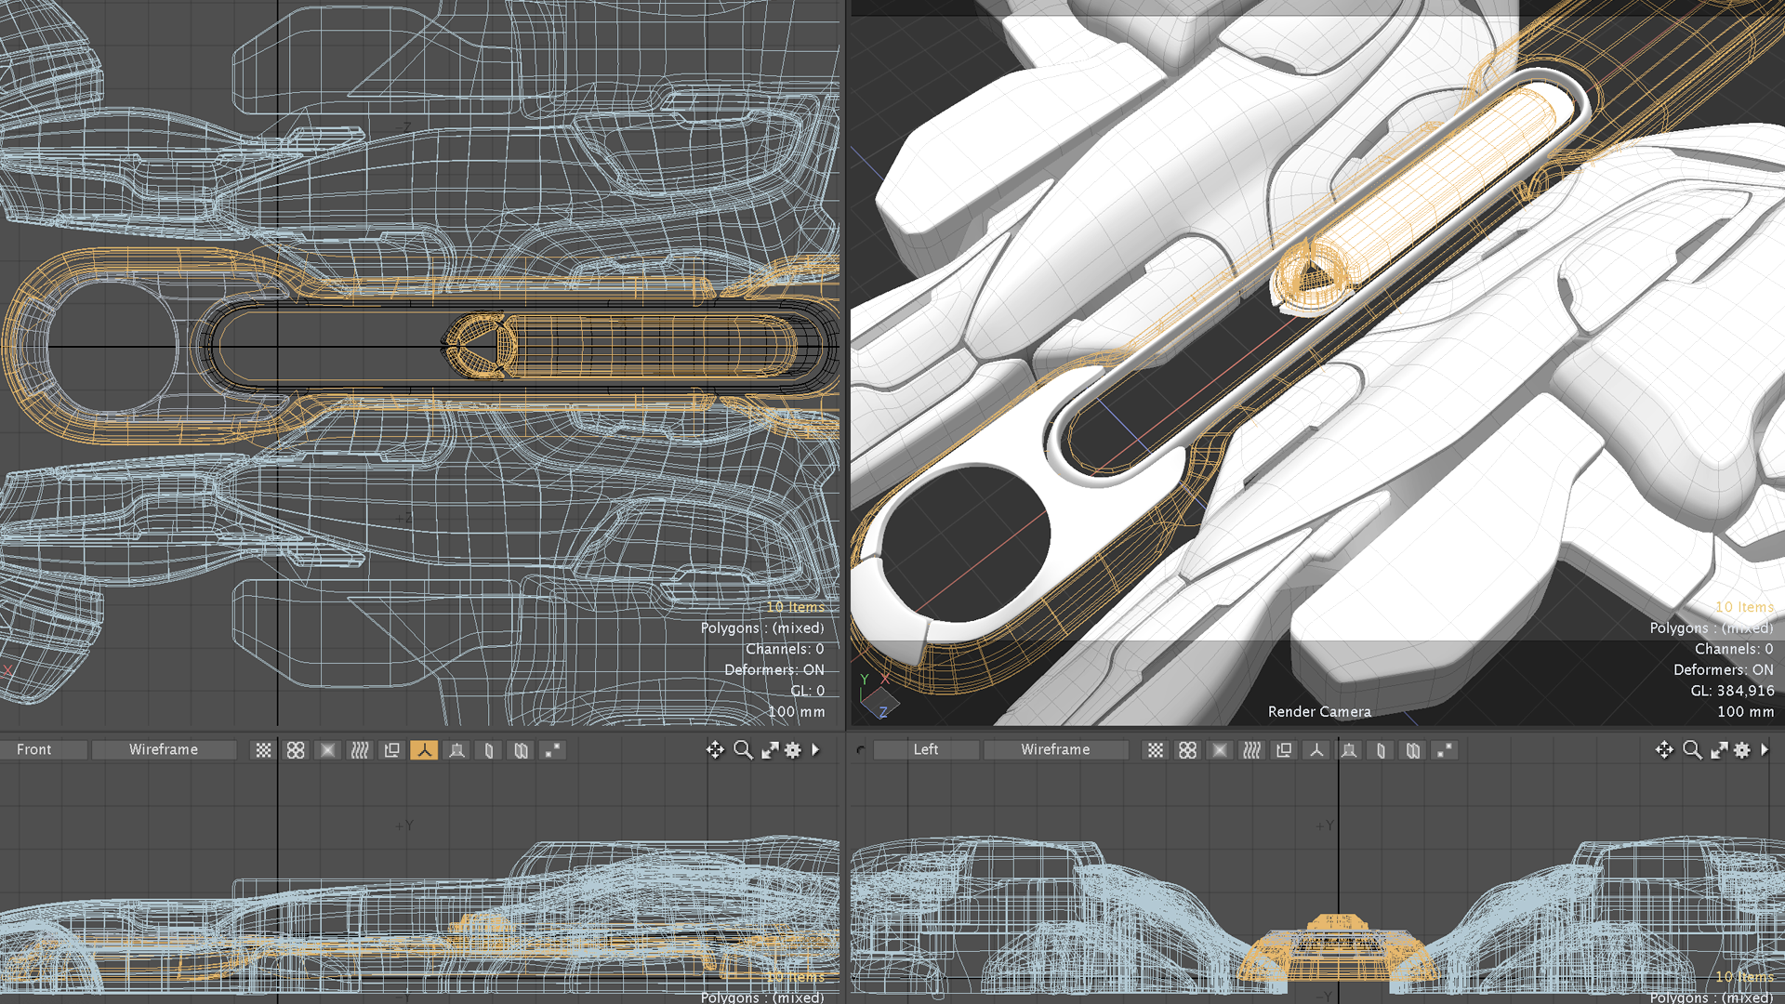1785x1004 pixels.
Task: Toggle axis icon in Left viewport toolbar
Action: [x=1316, y=750]
